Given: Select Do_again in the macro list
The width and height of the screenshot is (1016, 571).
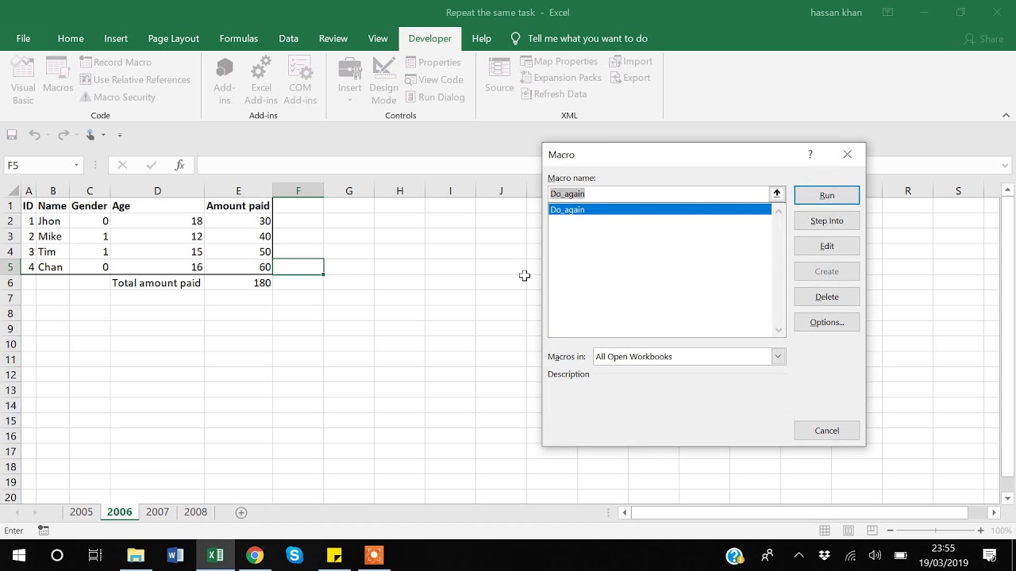Looking at the screenshot, I should [x=660, y=209].
